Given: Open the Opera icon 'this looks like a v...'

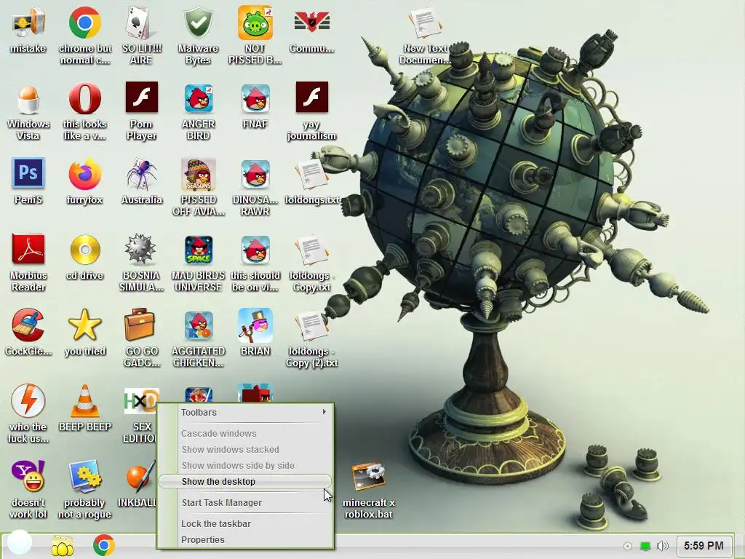Looking at the screenshot, I should [84, 98].
